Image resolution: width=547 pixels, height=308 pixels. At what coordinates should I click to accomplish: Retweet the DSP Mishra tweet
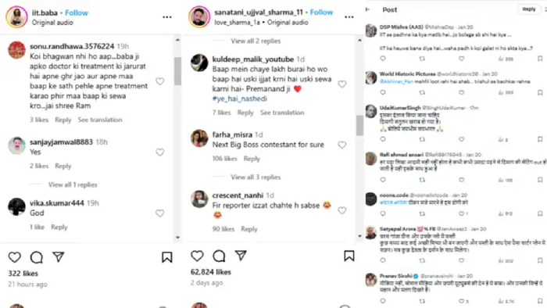coord(422,59)
